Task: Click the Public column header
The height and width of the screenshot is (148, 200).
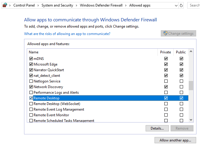Action: tap(181, 52)
